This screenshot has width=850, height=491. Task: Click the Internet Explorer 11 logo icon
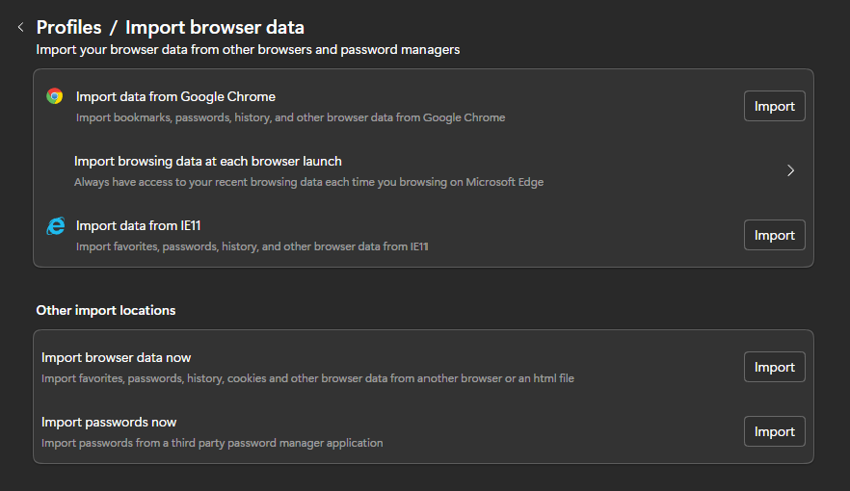[55, 226]
